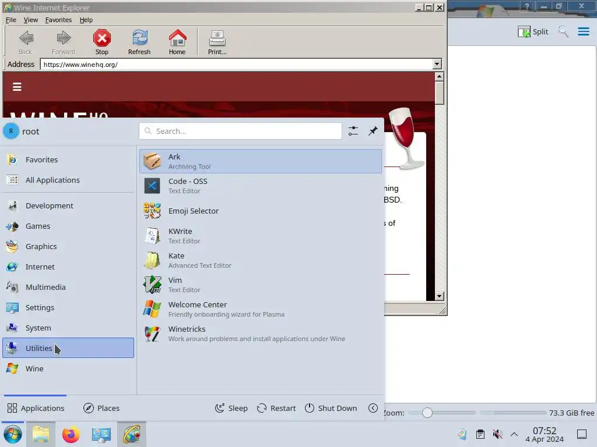Click Sleep button
The image size is (597, 447).
(x=231, y=408)
